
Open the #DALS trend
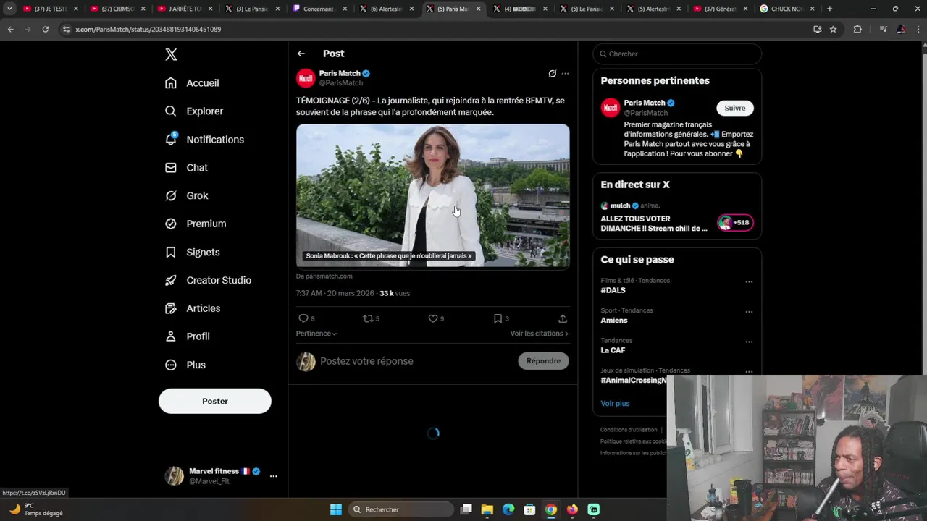(613, 290)
